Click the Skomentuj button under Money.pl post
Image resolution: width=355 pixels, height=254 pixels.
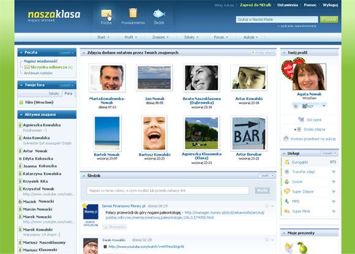(x=114, y=227)
